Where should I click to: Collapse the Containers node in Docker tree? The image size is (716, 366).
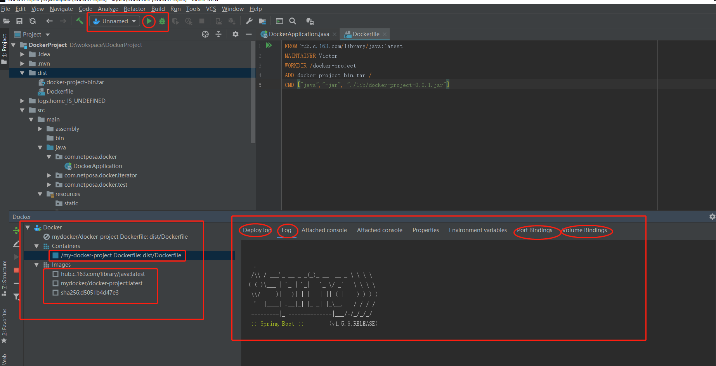pyautogui.click(x=36, y=246)
